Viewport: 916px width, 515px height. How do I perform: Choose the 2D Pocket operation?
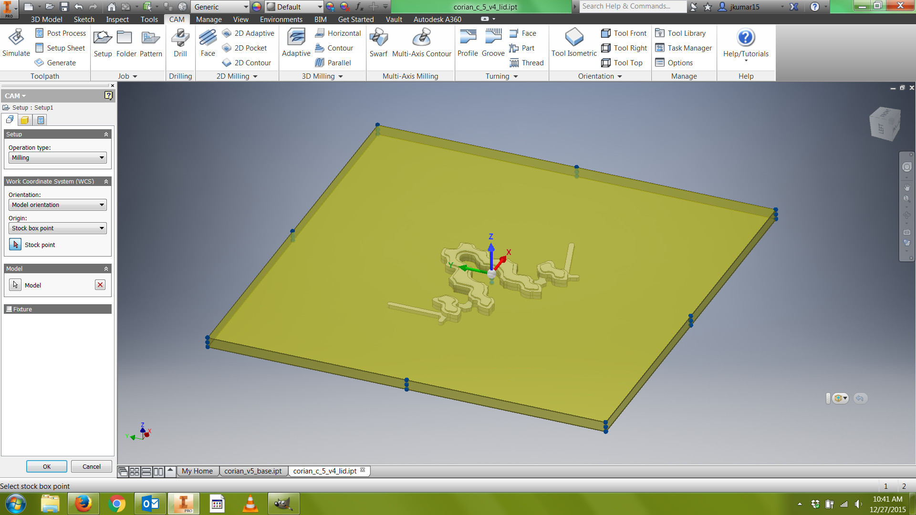(x=245, y=48)
